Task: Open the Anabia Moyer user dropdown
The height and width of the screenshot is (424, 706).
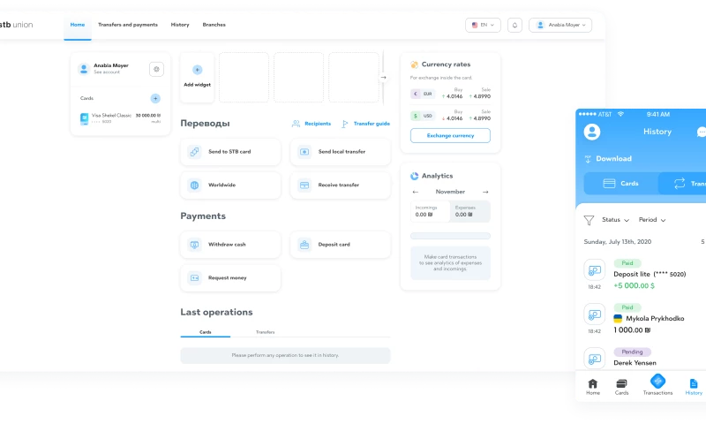Action: pos(560,26)
